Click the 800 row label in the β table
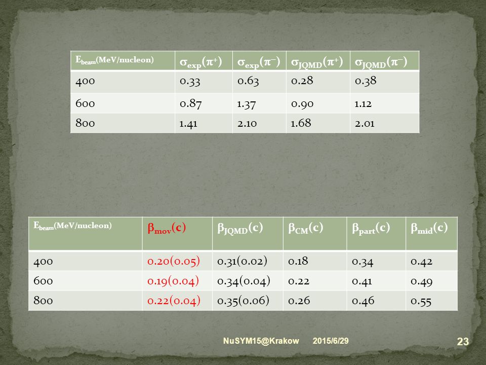The height and width of the screenshot is (365, 486). [x=43, y=301]
